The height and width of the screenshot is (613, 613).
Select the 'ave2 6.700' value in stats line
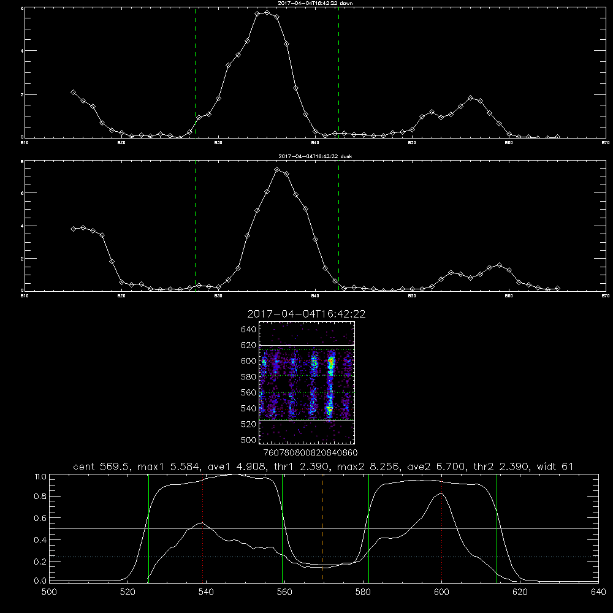click(436, 466)
